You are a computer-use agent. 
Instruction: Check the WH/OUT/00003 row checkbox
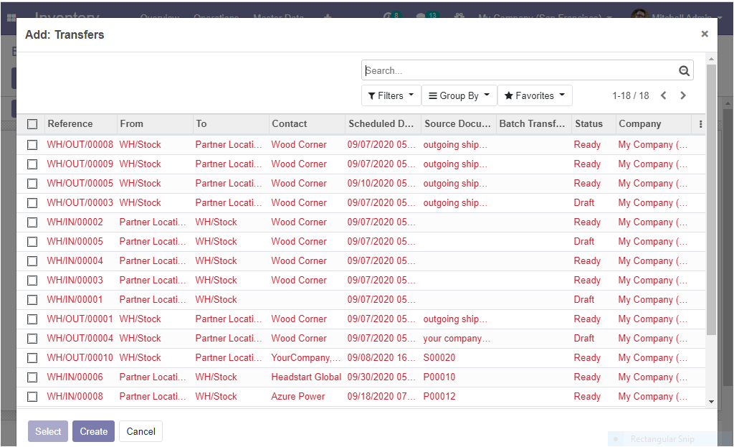click(32, 203)
